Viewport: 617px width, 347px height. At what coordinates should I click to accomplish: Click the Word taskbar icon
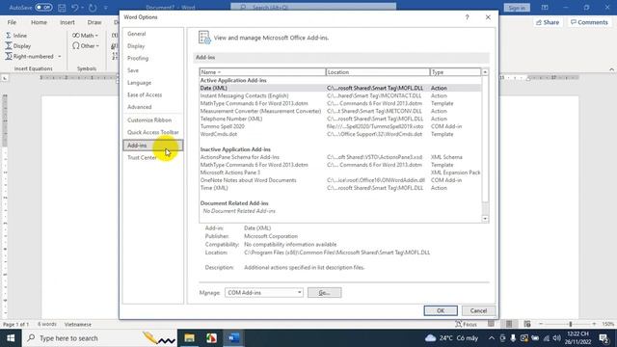pos(233,338)
